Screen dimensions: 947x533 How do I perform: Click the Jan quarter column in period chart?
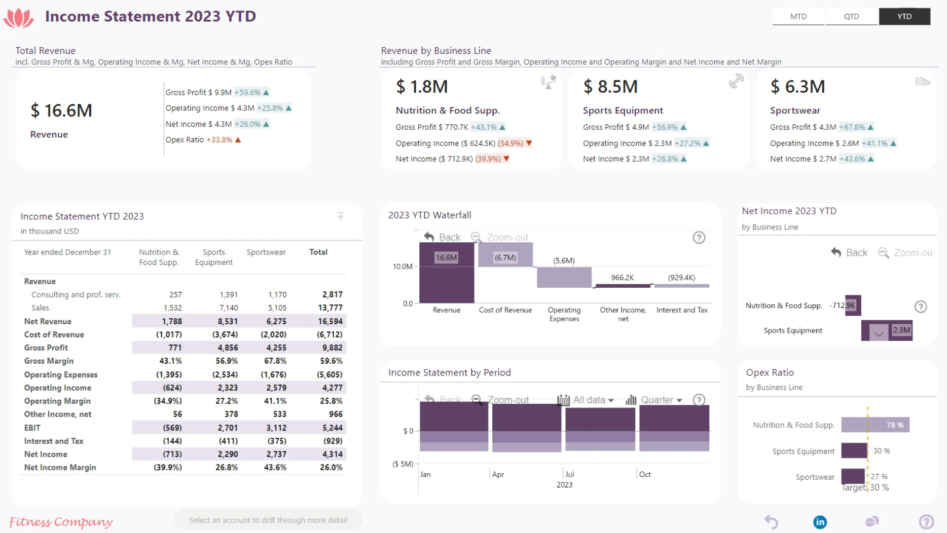pos(454,427)
